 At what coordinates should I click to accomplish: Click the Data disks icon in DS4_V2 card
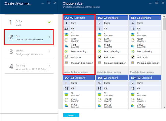[x=66, y=94]
